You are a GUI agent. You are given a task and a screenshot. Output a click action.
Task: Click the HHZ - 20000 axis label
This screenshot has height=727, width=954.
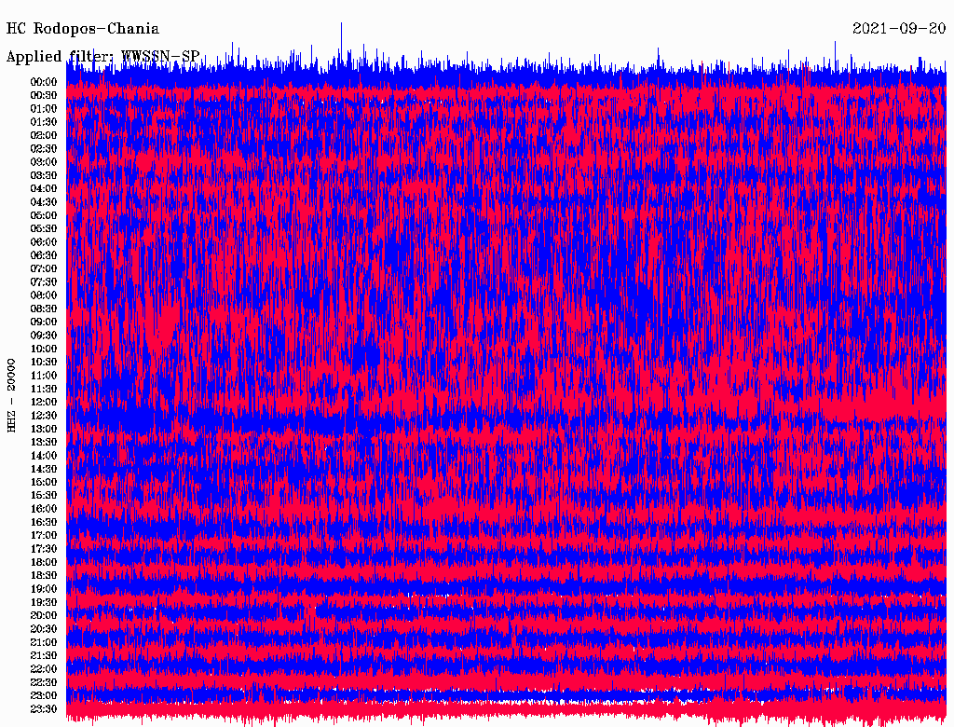click(12, 394)
